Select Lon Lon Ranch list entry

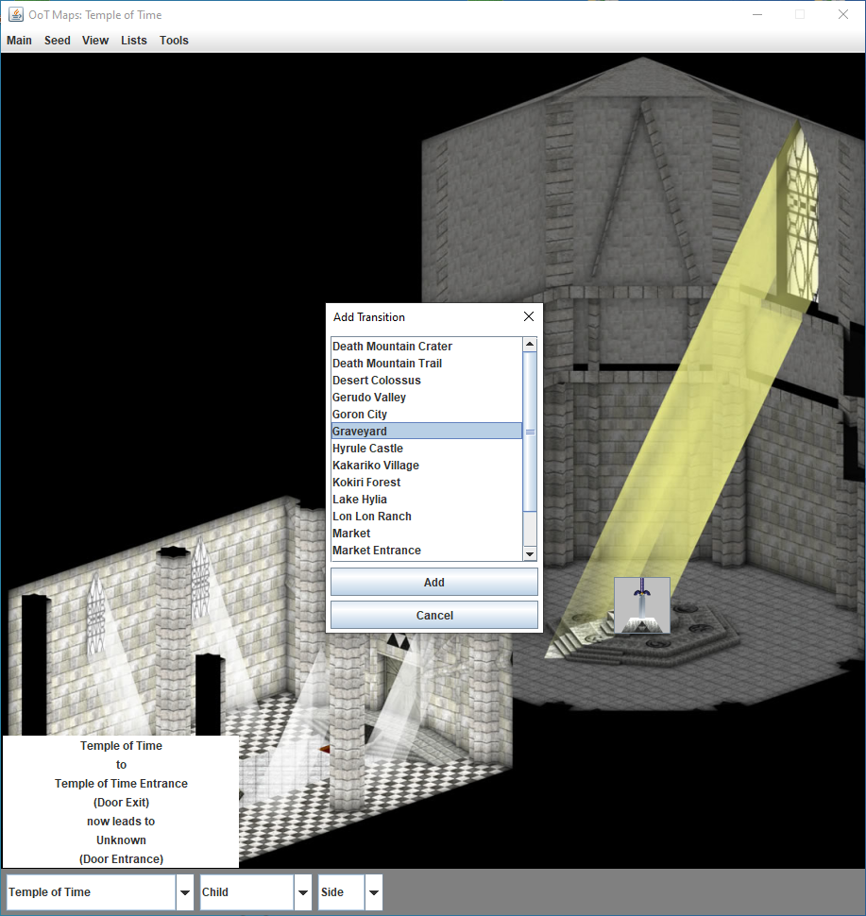(x=372, y=517)
